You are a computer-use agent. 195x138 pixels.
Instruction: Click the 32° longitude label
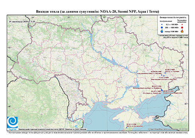coord(104,18)
